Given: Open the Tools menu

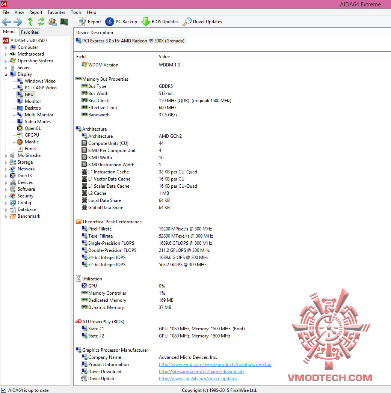Looking at the screenshot, I should tap(76, 12).
